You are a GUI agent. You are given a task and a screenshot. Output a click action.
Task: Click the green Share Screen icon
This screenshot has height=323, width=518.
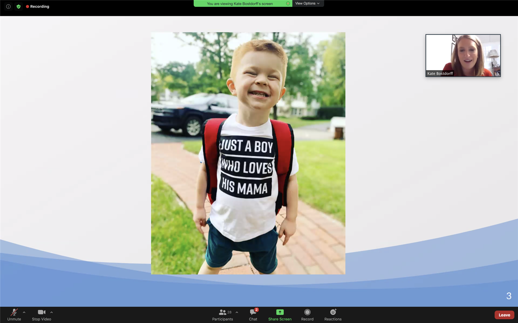pos(280,312)
